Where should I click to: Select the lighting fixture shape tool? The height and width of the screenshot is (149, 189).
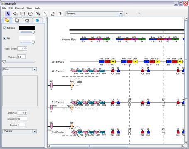(x=15, y=14)
